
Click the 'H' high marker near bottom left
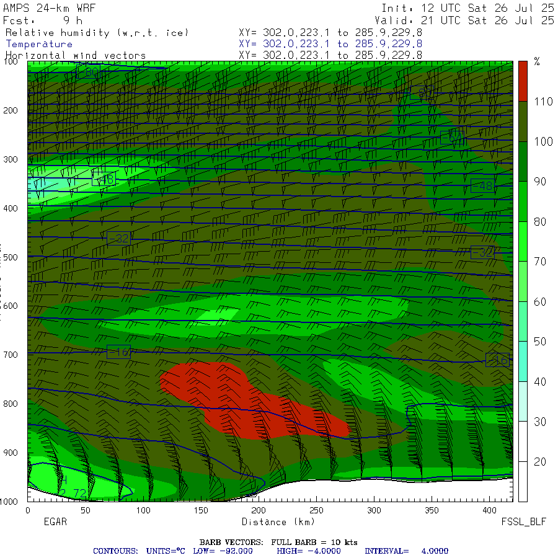64,480
